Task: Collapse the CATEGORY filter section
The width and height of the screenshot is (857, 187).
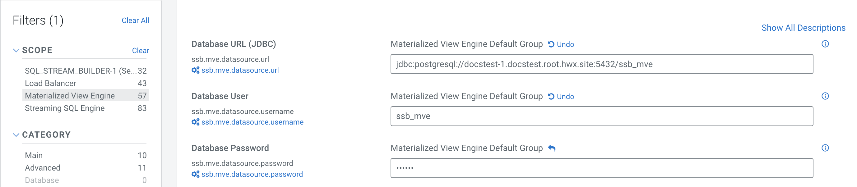Action: click(x=16, y=135)
